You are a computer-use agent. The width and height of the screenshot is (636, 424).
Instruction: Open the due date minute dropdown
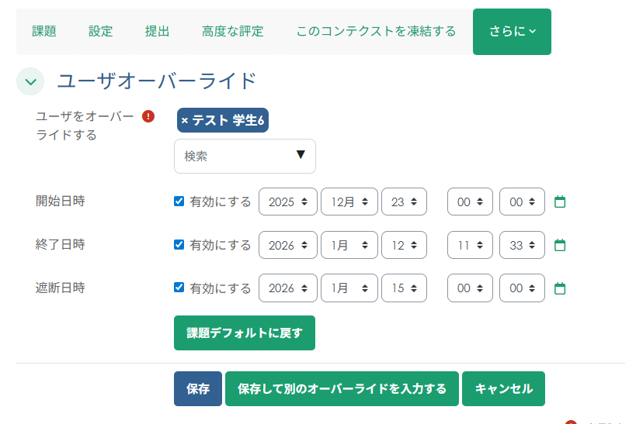(522, 245)
